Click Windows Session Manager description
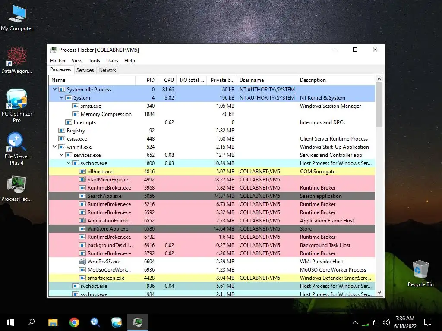Viewport: 442px width, 331px height. [330, 106]
